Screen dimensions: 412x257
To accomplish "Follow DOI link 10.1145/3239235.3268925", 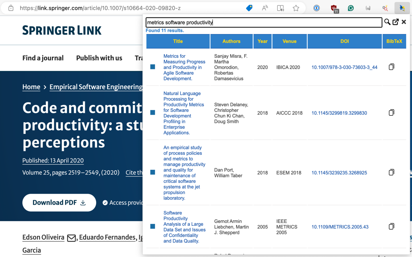I will pos(339,173).
